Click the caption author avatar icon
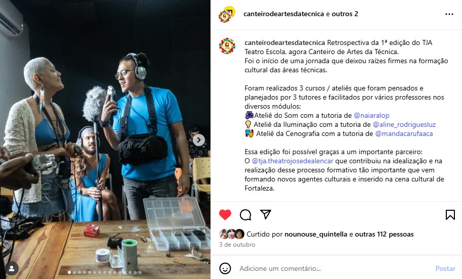 tap(227, 46)
